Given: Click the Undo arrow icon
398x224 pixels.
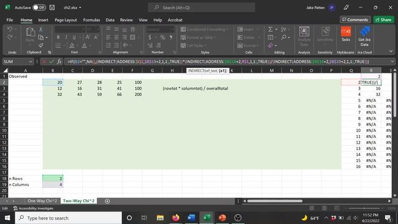Looking at the screenshot, I should click(x=10, y=29).
